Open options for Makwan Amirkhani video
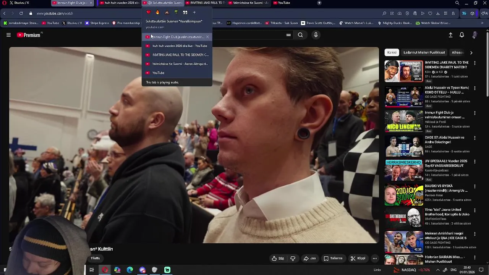 tap(475, 234)
